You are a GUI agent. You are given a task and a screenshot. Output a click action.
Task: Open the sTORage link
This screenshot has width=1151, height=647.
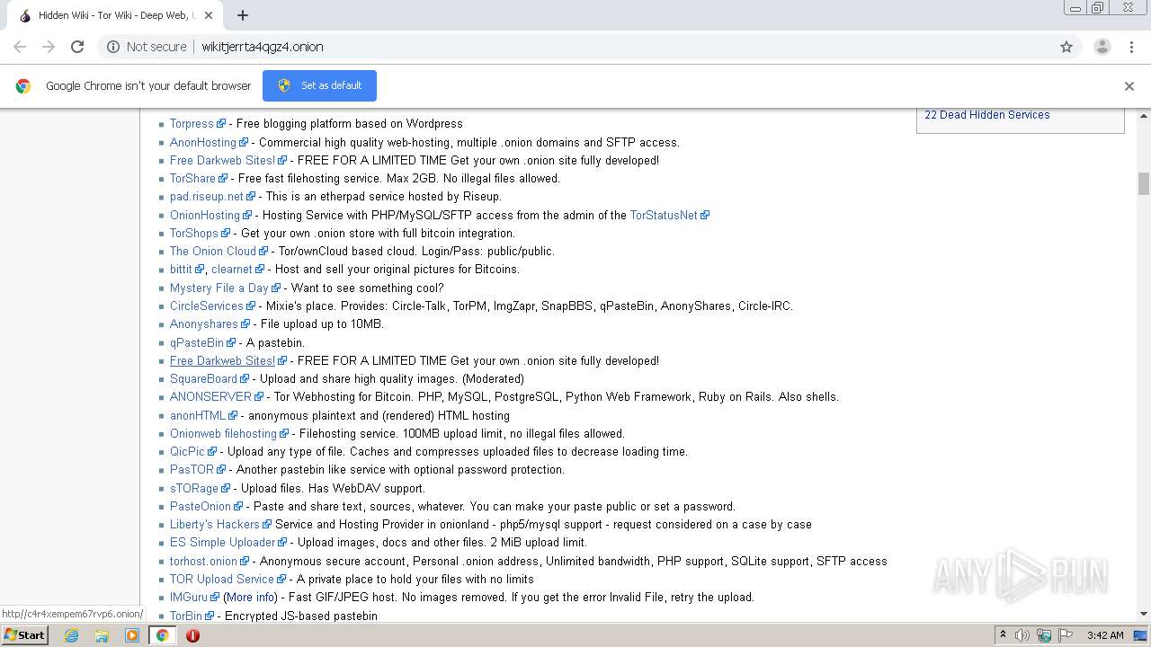coord(194,488)
